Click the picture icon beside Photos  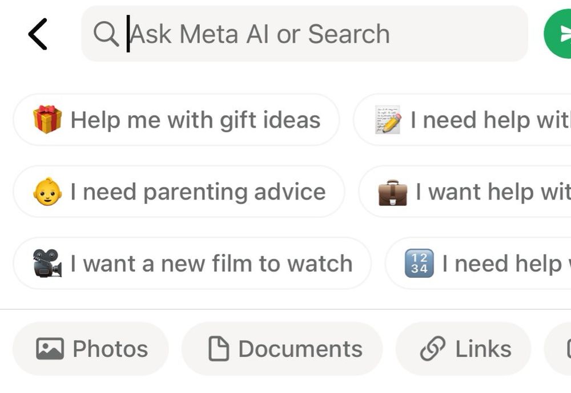(x=50, y=349)
